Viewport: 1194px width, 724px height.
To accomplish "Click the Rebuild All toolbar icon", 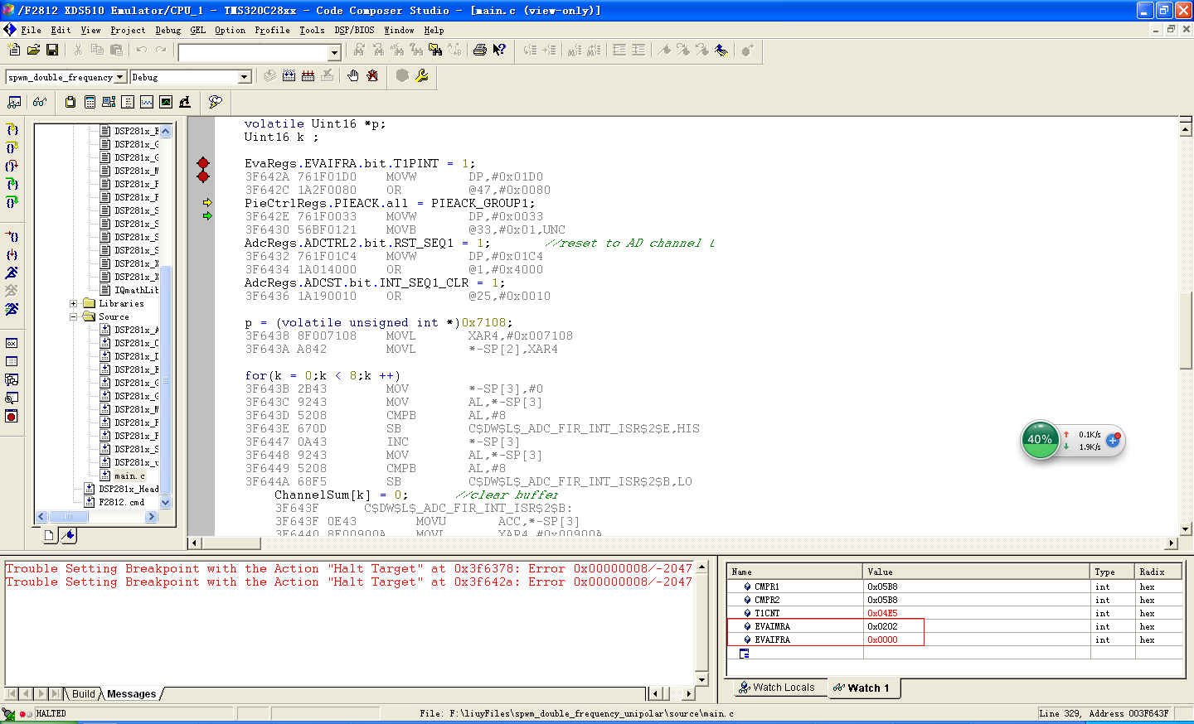I will (308, 76).
